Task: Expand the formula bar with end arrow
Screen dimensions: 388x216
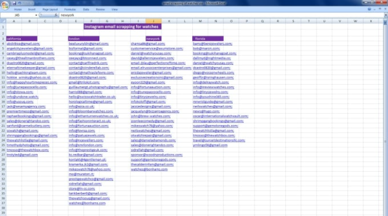Action: point(386,15)
